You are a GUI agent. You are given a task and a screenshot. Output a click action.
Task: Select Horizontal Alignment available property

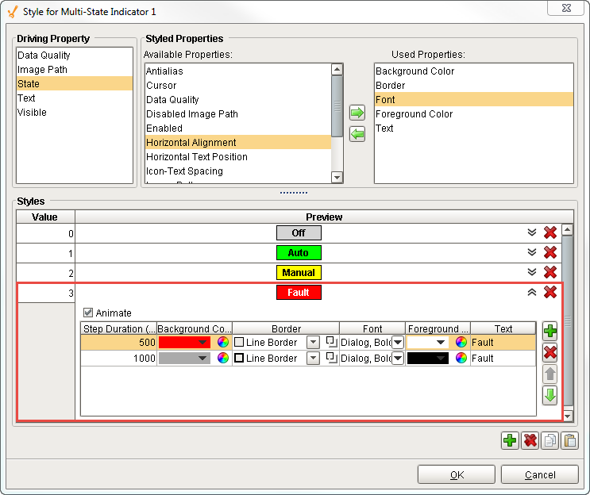238,143
